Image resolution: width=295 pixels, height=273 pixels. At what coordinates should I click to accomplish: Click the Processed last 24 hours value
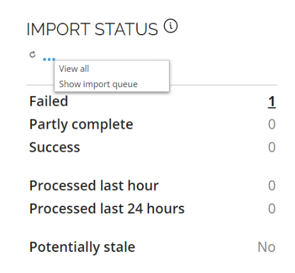[x=272, y=209]
